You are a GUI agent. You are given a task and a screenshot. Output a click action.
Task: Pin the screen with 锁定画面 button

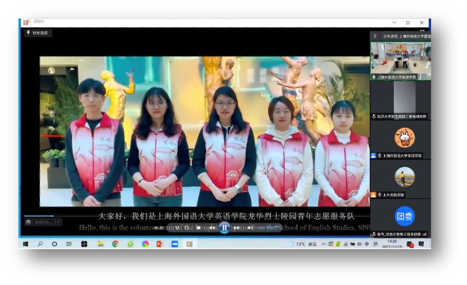pos(37,33)
